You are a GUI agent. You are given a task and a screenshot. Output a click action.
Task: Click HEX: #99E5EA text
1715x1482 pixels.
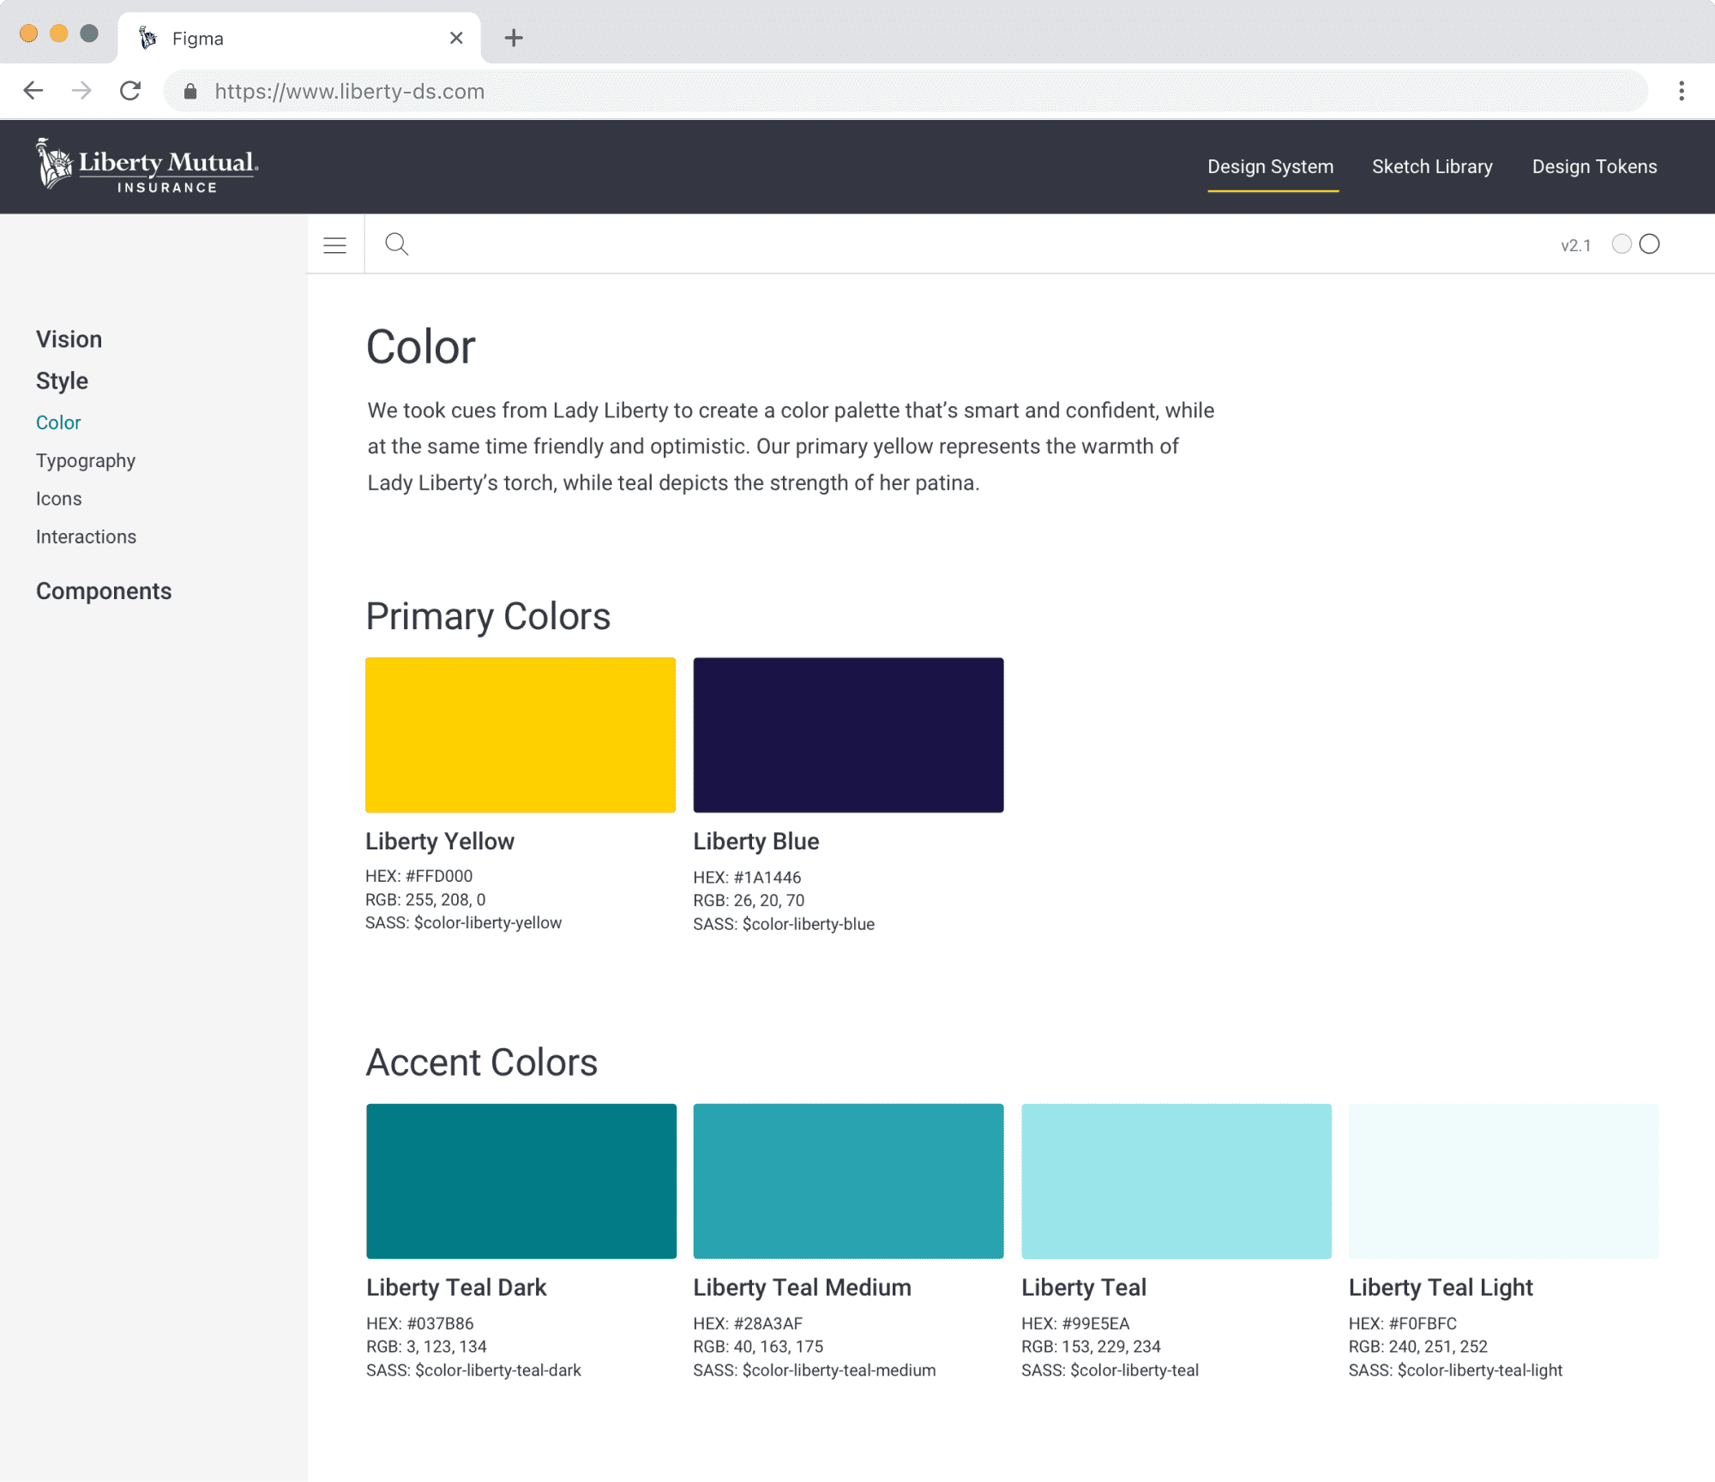tap(1075, 1323)
